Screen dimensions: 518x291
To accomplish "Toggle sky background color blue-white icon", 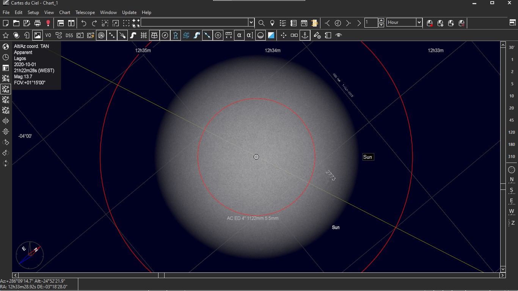I will 271,35.
